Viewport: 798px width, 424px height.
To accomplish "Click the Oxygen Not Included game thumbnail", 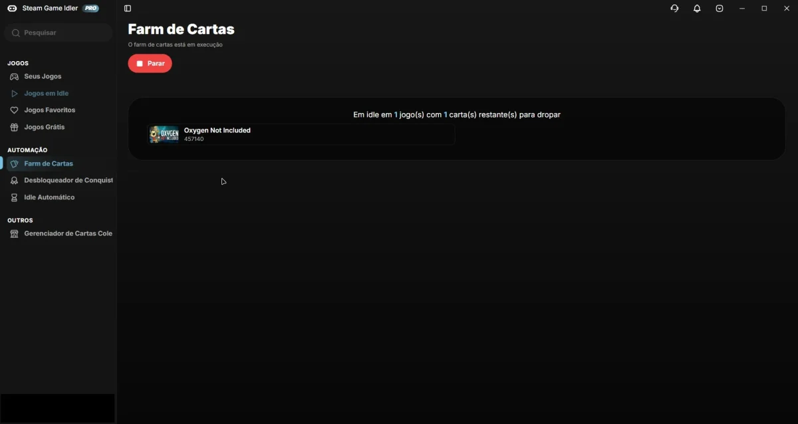I will pos(164,135).
